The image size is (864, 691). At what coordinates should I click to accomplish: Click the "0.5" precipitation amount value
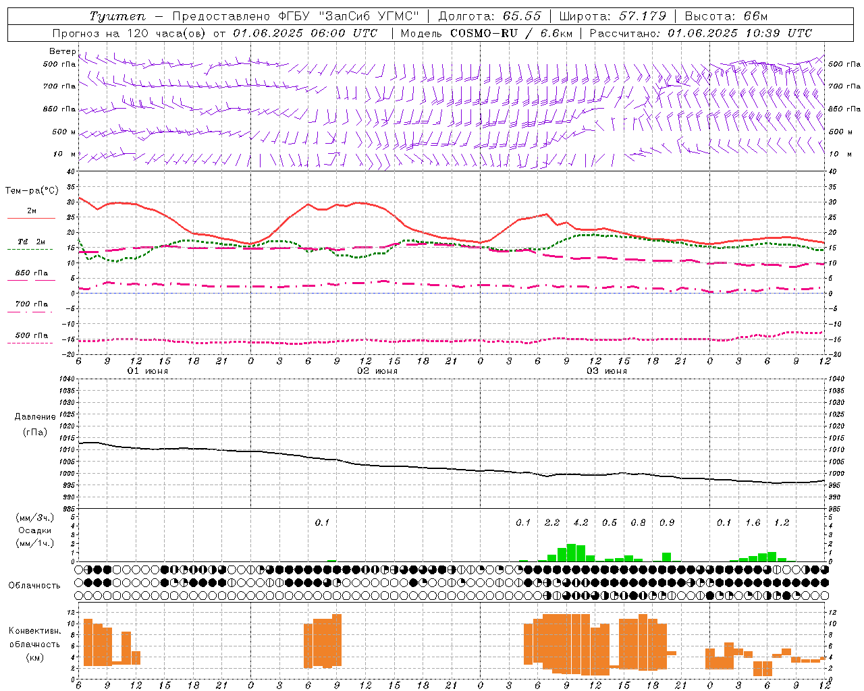[610, 522]
